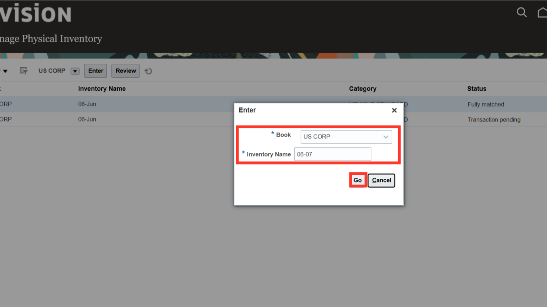The image size is (547, 307).
Task: Close the Enter dialog with X
Action: tap(394, 110)
